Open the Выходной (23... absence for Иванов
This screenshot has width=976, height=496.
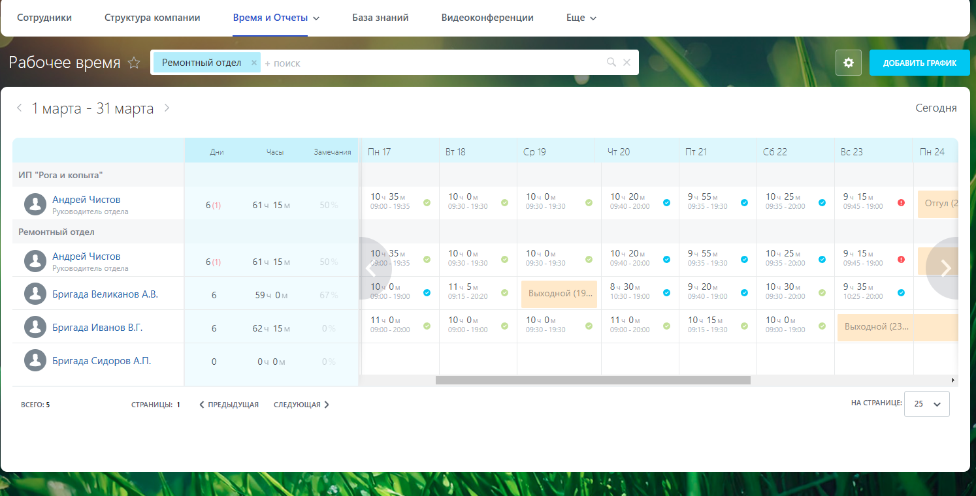(898, 327)
